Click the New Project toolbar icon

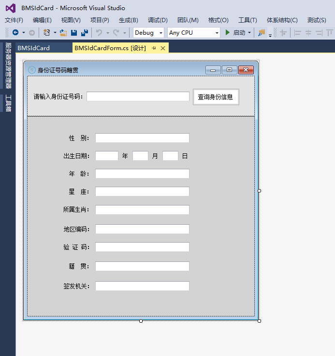(x=47, y=33)
